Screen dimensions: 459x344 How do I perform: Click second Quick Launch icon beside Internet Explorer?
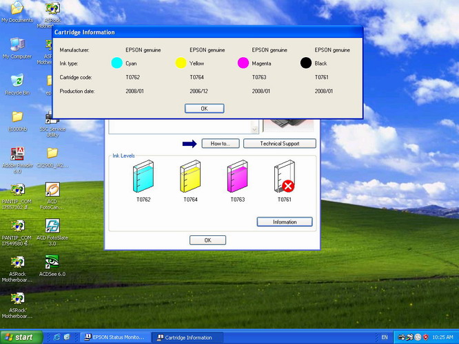(67, 337)
